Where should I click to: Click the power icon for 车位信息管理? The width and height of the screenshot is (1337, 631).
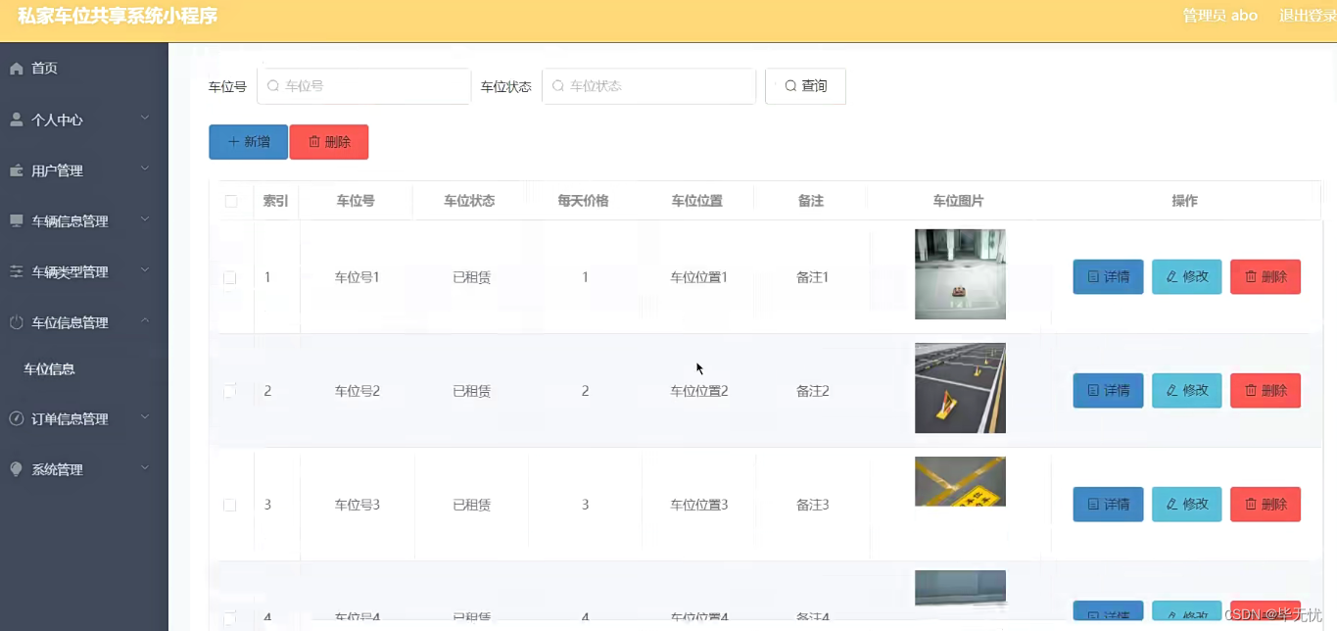point(16,322)
